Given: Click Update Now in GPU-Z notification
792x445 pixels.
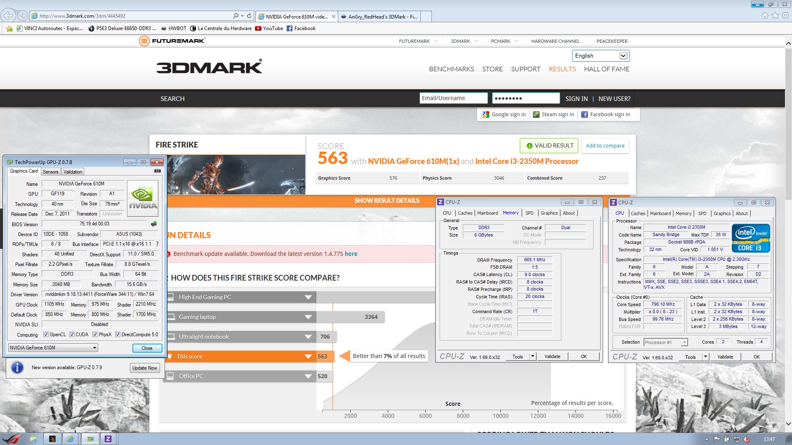Looking at the screenshot, I should point(144,368).
